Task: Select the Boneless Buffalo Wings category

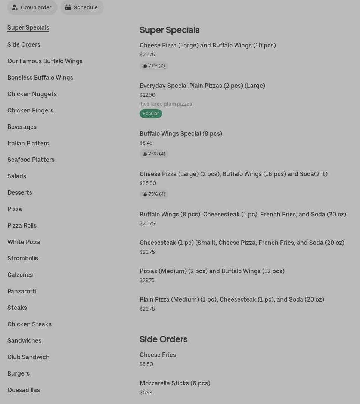Action: point(40,77)
